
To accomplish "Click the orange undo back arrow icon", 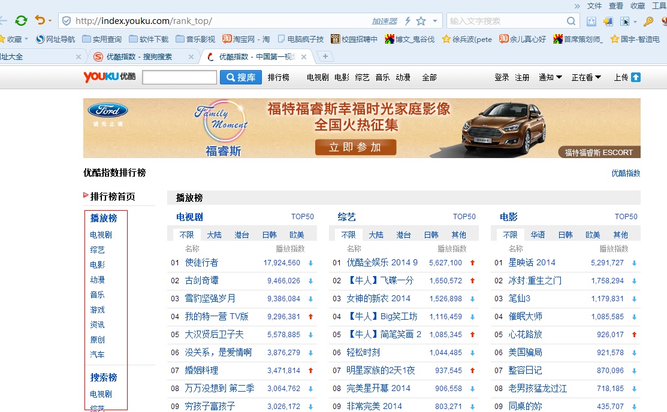I will (40, 20).
